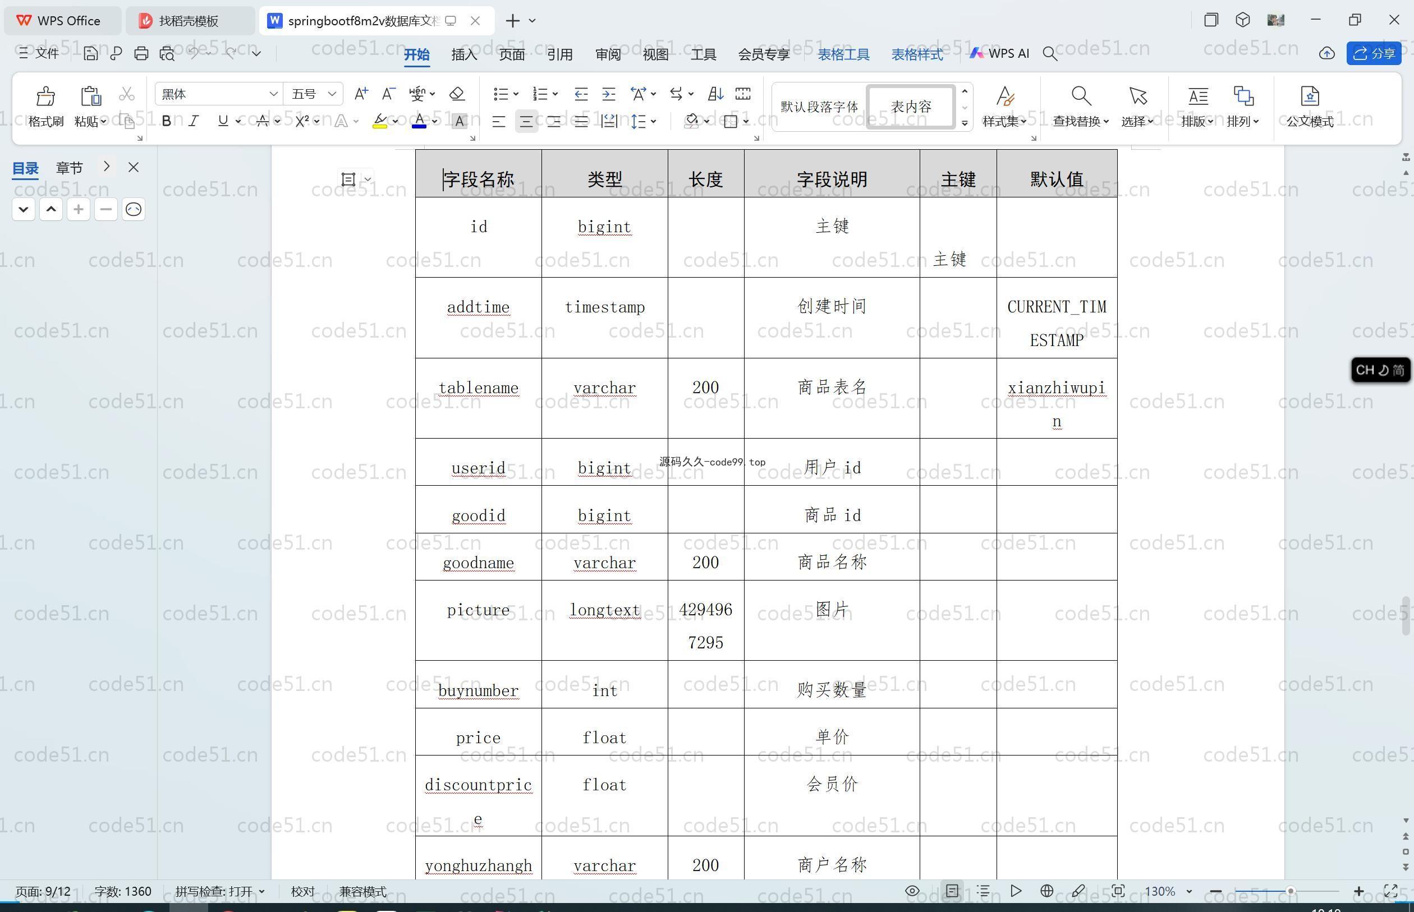Image resolution: width=1414 pixels, height=912 pixels.
Task: Open the File (文件) menu
Action: pyautogui.click(x=39, y=53)
